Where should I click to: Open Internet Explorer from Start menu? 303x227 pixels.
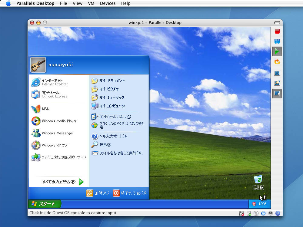coord(50,82)
